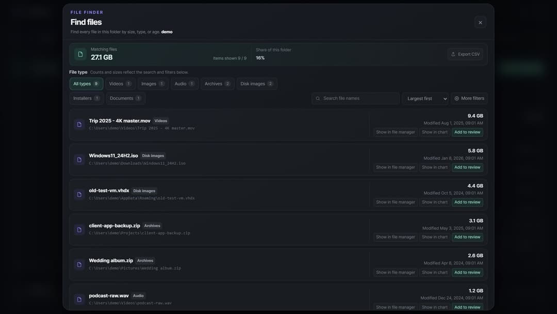The height and width of the screenshot is (314, 557).
Task: Show podcast-raw.wav in chart
Action: click(434, 307)
